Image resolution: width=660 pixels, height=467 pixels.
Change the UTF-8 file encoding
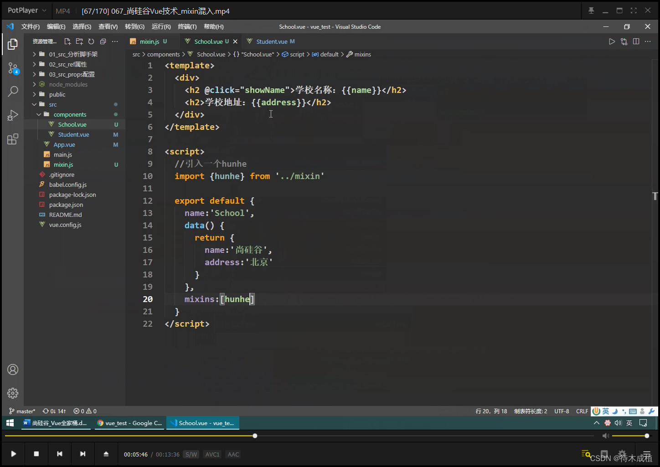[562, 411]
